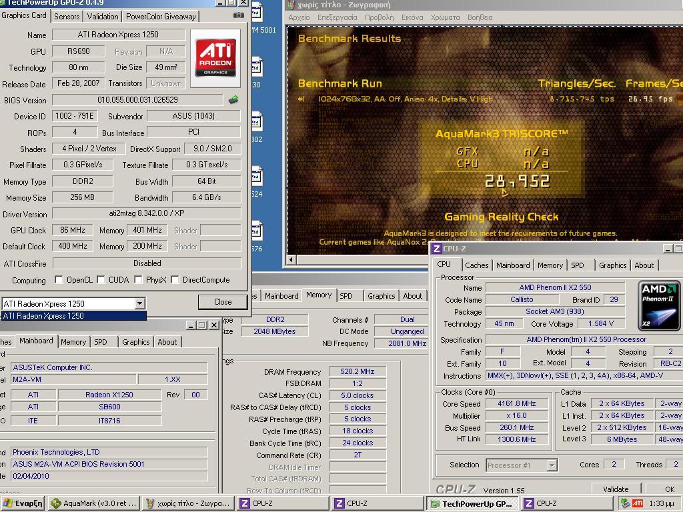Open the Start button on the taskbar
Screen dimensions: 683x512
tap(23, 503)
